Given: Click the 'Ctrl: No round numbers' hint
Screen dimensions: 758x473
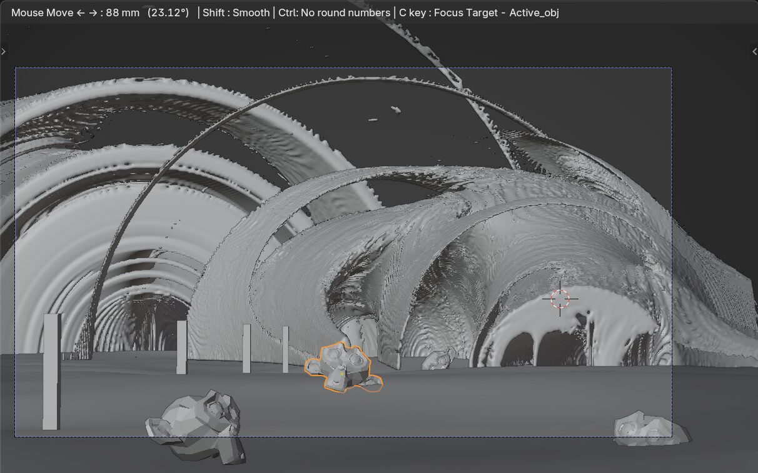Looking at the screenshot, I should point(335,12).
